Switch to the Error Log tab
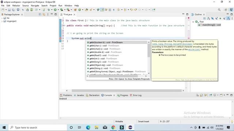 coord(136,95)
